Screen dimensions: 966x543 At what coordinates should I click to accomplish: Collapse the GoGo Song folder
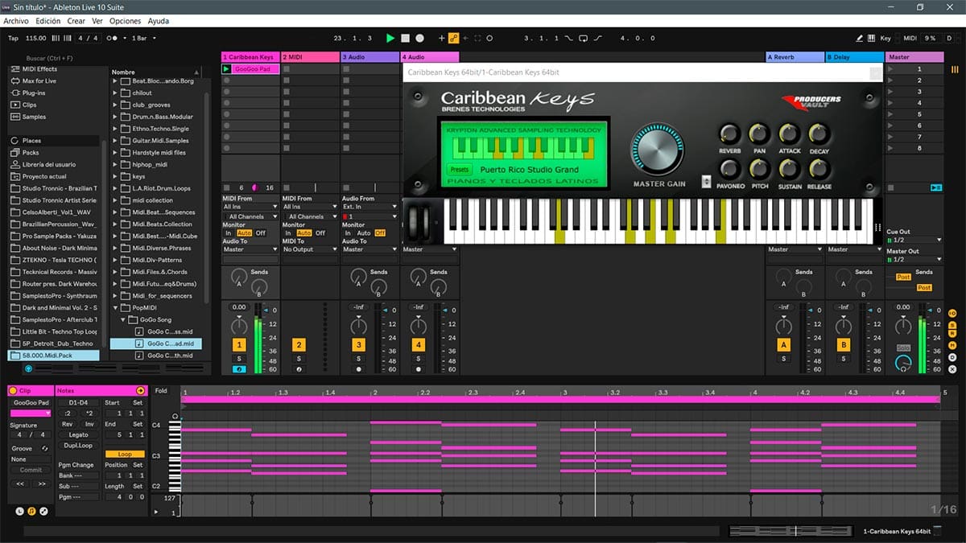click(123, 320)
